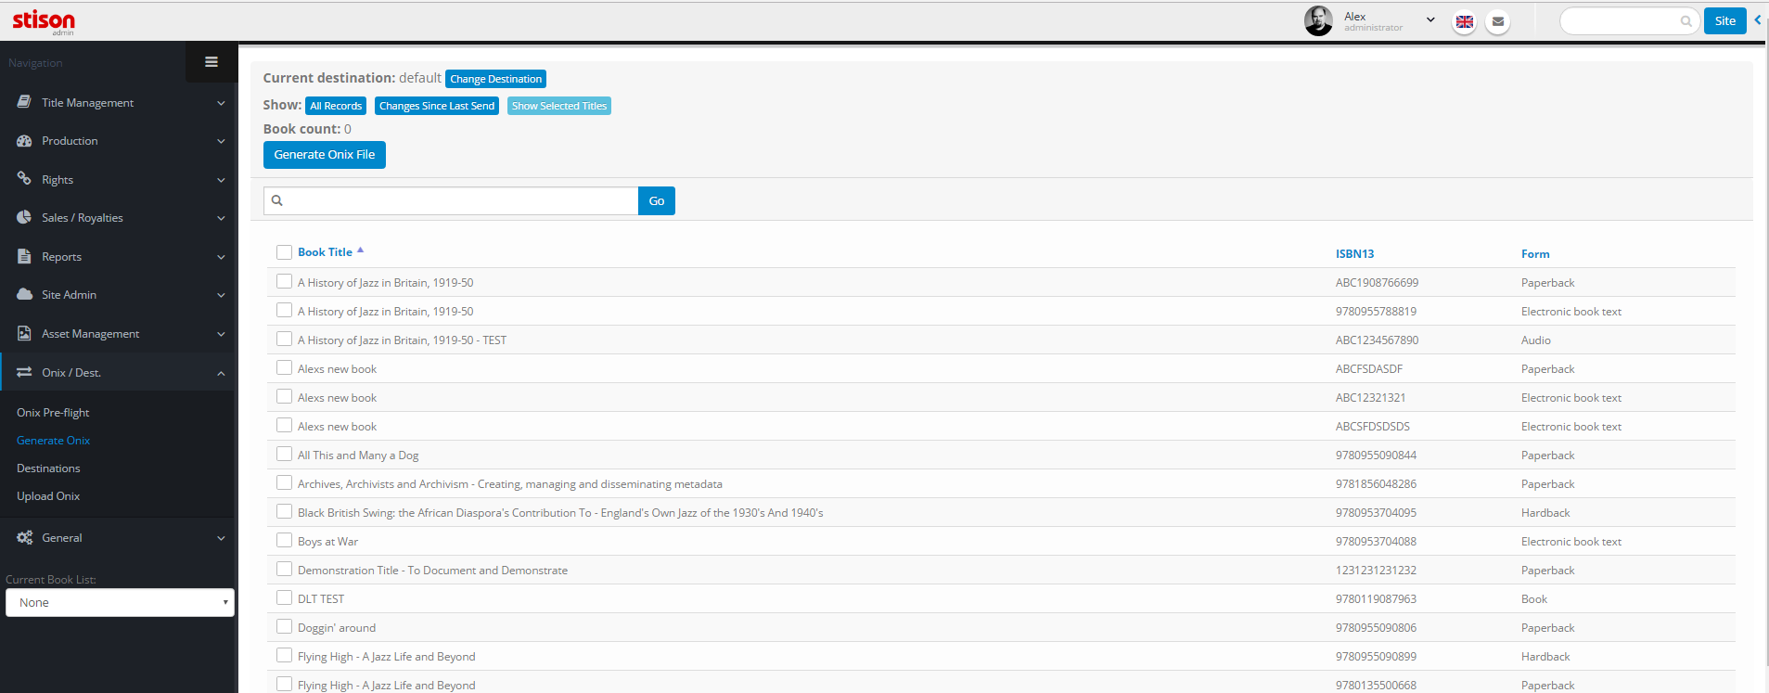This screenshot has width=1769, height=693.
Task: Open the Alex administrator user dropdown arrow
Action: point(1430,19)
